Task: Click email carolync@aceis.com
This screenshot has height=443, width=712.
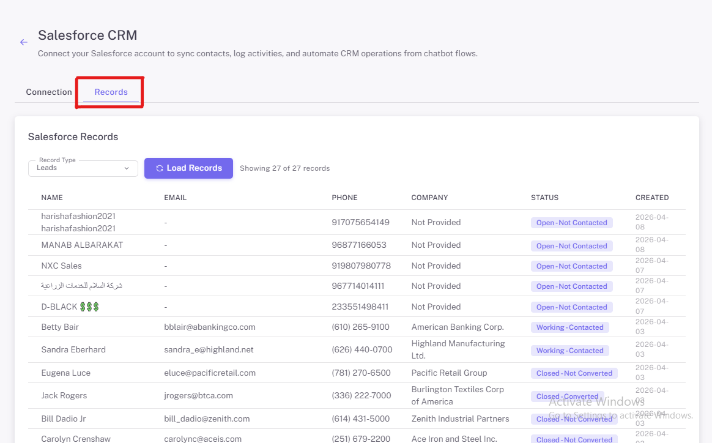Action: click(x=203, y=439)
